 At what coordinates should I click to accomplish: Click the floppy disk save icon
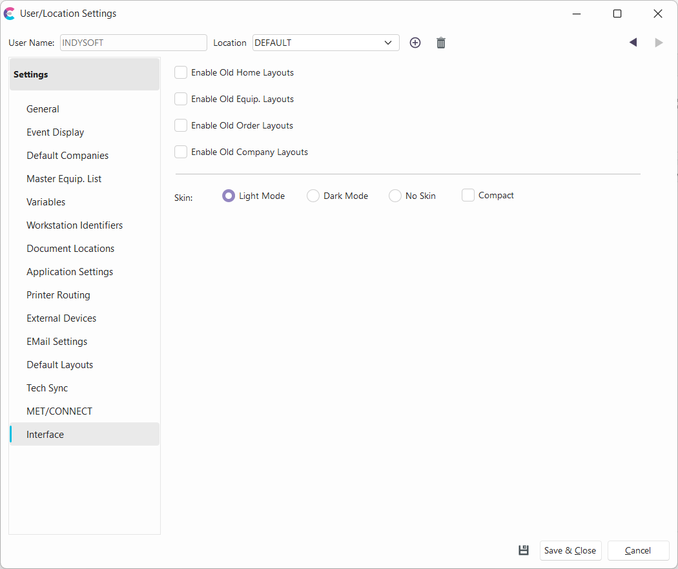pos(524,550)
